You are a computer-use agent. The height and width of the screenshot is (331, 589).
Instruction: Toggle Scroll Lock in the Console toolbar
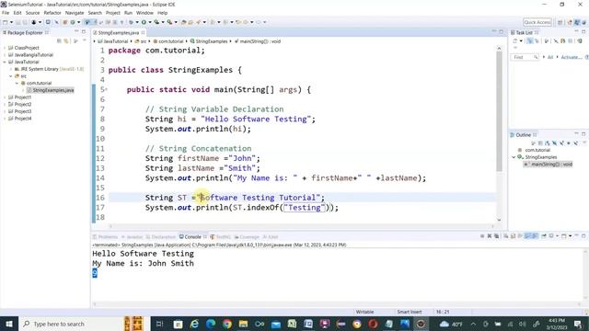pyautogui.click(x=514, y=236)
